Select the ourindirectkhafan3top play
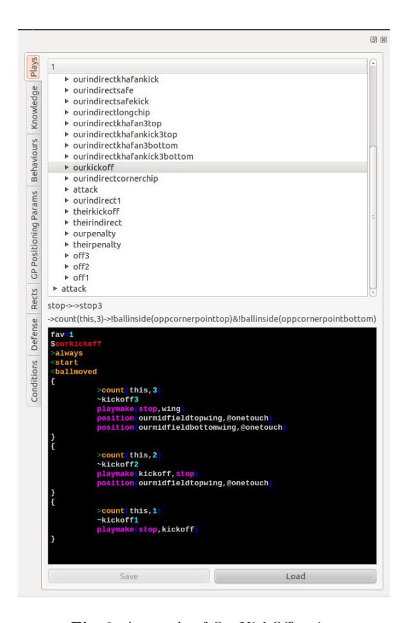Image resolution: width=402 pixels, height=623 pixels. pos(117,123)
